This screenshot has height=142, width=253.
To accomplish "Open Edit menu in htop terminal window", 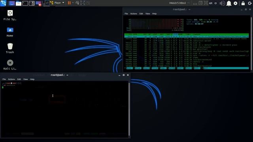I will coord(141,14).
